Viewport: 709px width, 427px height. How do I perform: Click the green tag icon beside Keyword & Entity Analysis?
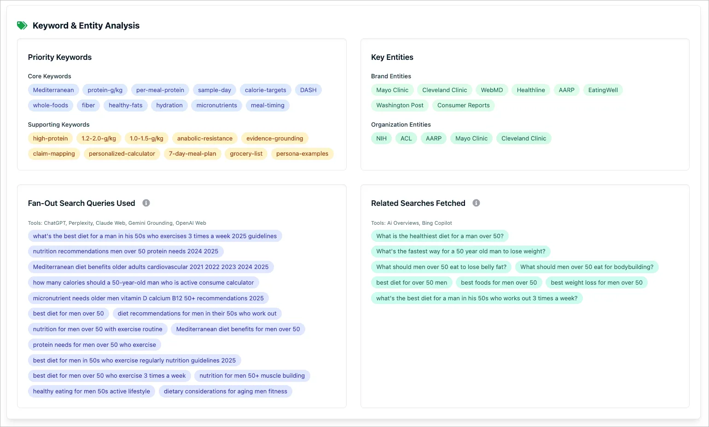(22, 25)
